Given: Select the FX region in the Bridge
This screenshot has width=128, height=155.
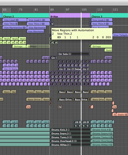Looking at the screenshot, I should pos(60,107).
